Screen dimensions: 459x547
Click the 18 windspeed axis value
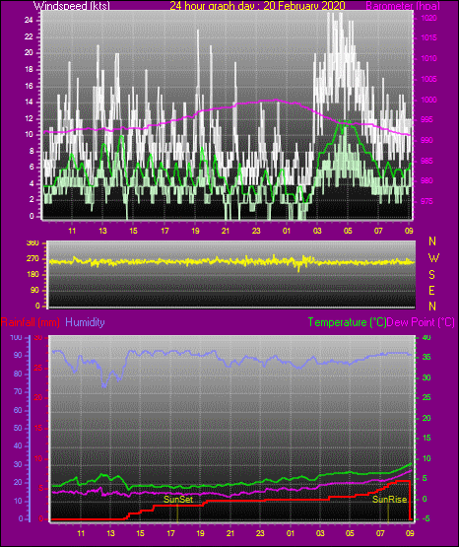click(x=29, y=69)
